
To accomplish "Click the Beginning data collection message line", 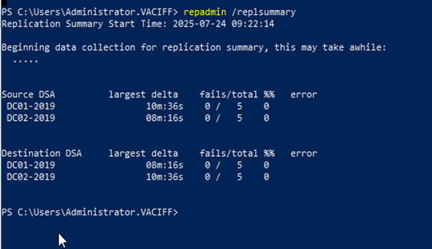I will (x=194, y=47).
